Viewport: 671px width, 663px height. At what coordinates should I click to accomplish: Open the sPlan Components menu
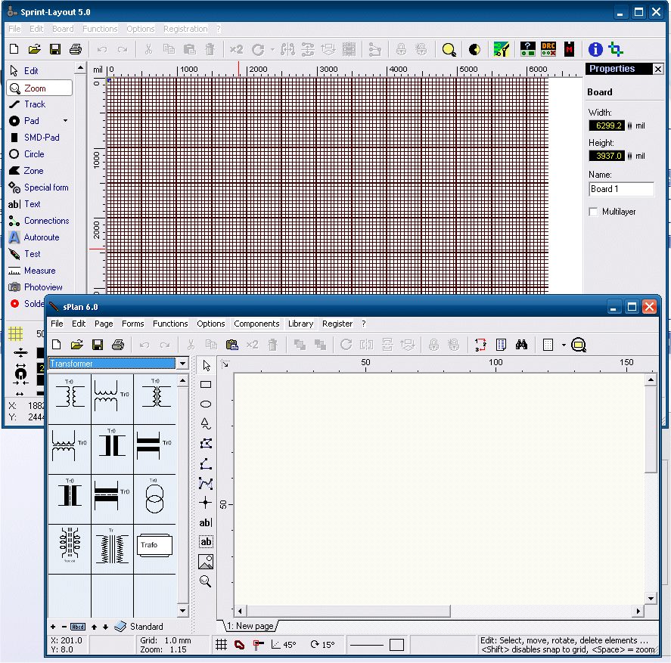[256, 324]
